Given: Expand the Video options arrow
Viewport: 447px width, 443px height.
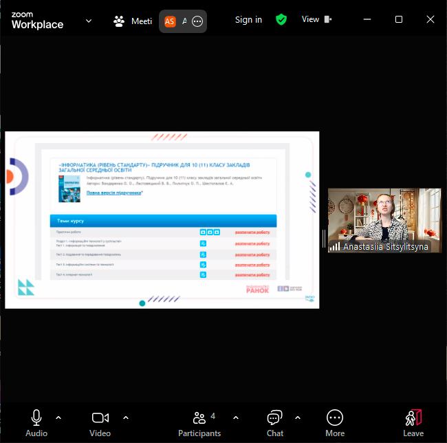Looking at the screenshot, I should click(x=126, y=417).
